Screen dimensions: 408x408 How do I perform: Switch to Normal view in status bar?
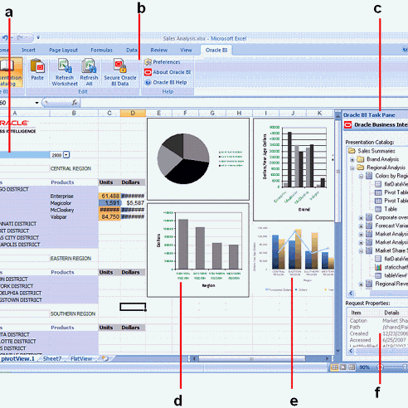tap(334, 367)
